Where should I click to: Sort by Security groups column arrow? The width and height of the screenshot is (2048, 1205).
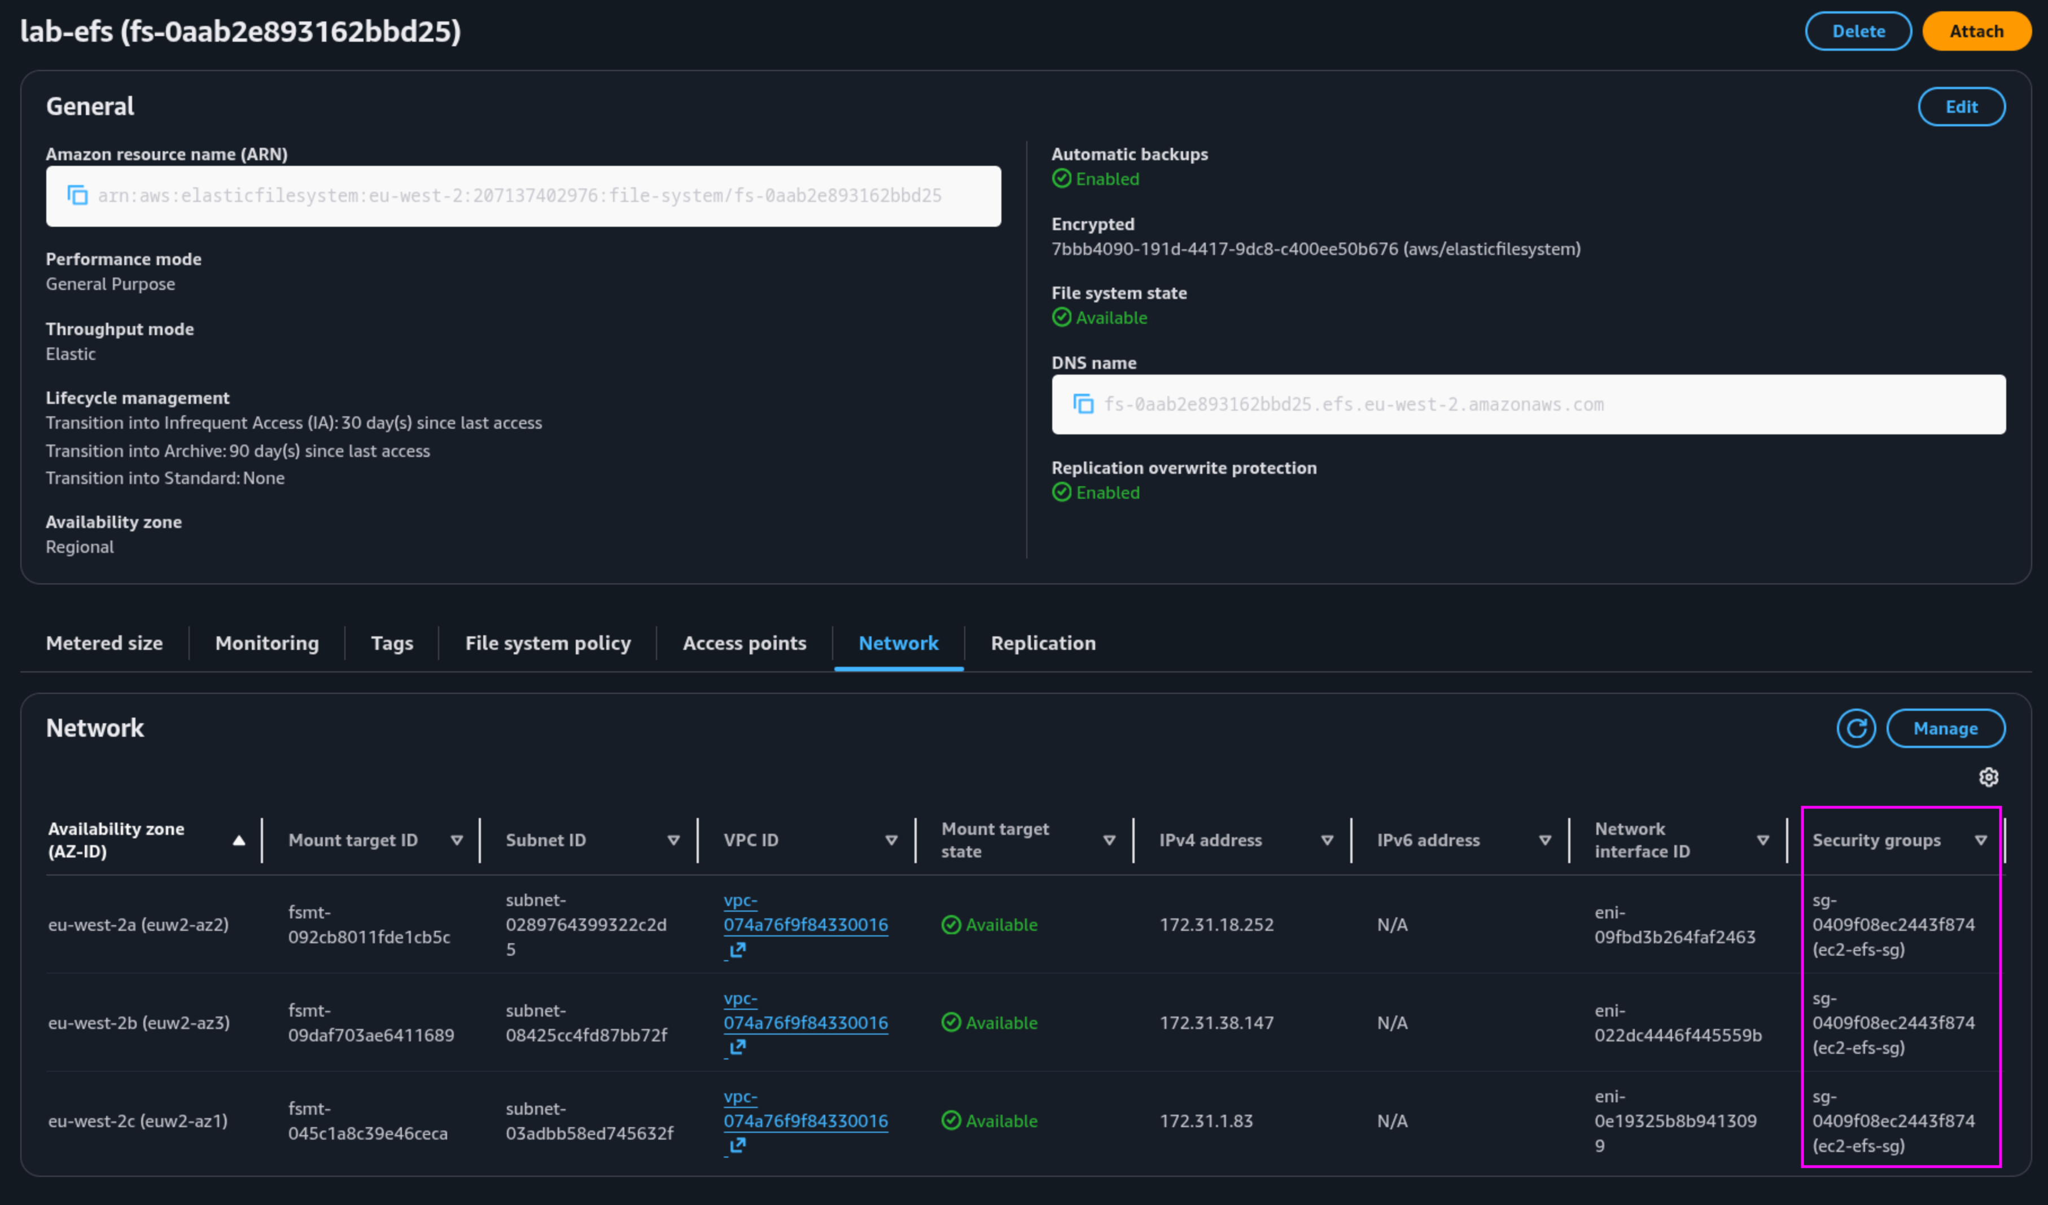click(1981, 841)
